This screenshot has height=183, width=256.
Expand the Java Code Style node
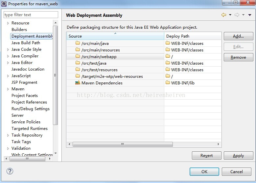click(x=8, y=49)
